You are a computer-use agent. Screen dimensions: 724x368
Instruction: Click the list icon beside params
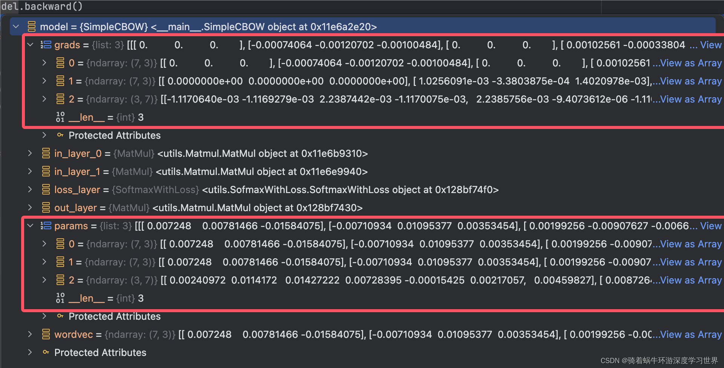pos(46,226)
